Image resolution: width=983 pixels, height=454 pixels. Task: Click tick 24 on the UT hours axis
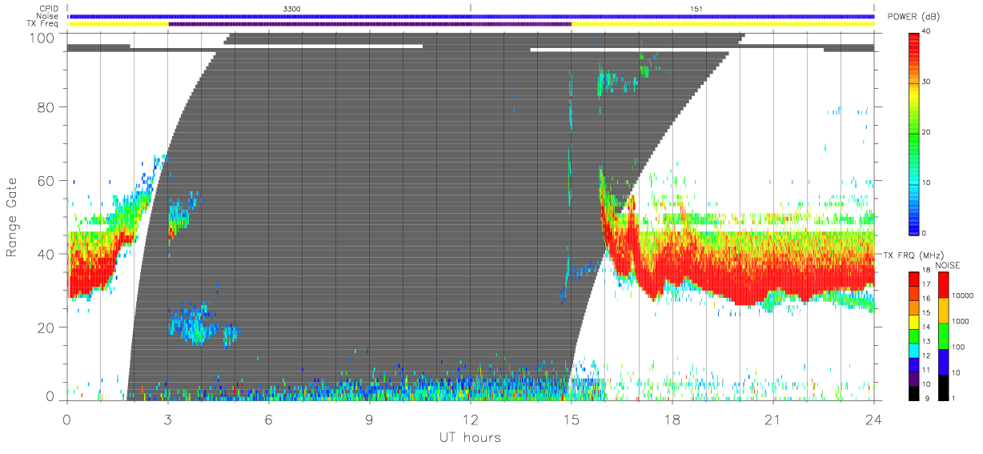pyautogui.click(x=873, y=419)
